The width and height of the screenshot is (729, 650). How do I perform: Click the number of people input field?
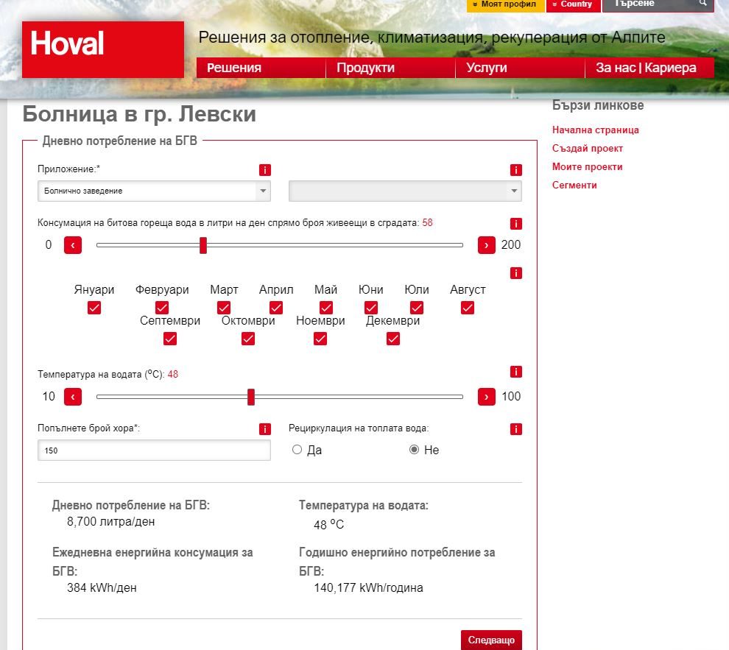tap(154, 449)
